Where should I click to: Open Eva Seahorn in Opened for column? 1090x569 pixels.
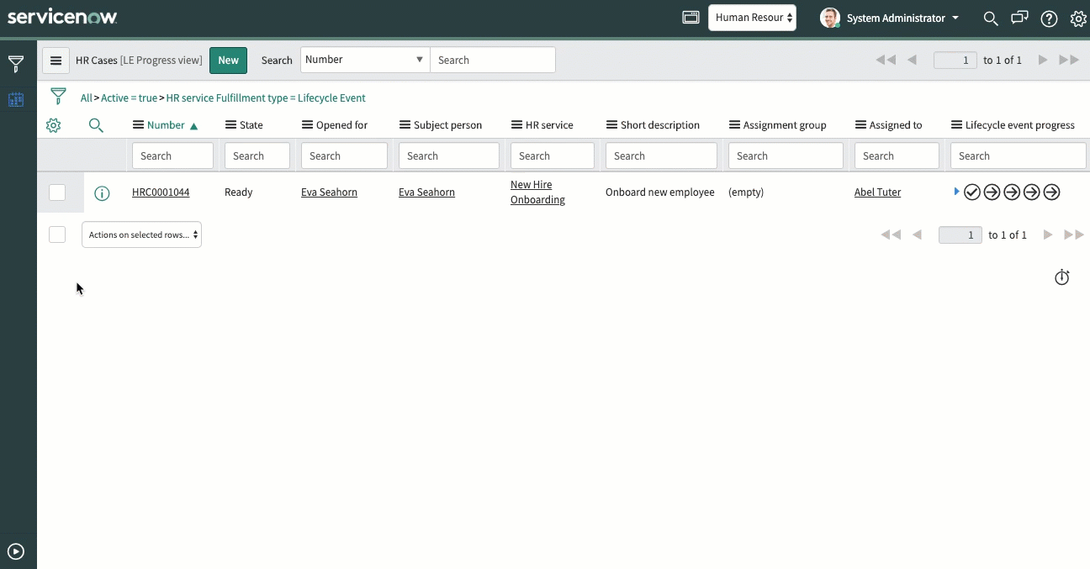(x=329, y=192)
